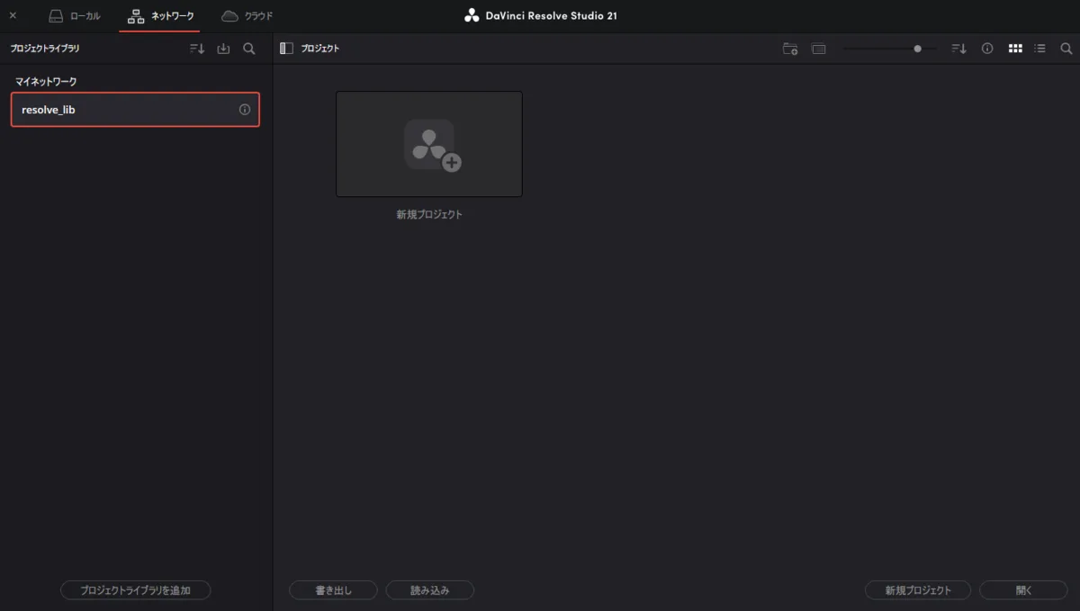The width and height of the screenshot is (1080, 611).
Task: Toggle the project library sidebar icon
Action: coord(286,49)
